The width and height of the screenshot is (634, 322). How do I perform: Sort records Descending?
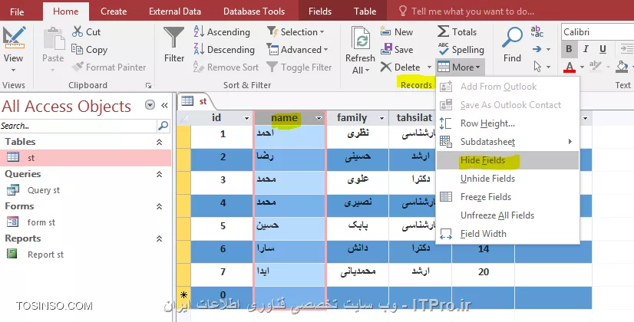[224, 50]
